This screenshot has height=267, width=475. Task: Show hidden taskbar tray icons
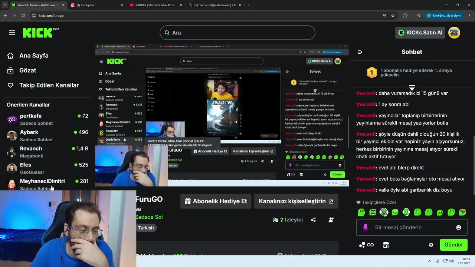(x=430, y=261)
